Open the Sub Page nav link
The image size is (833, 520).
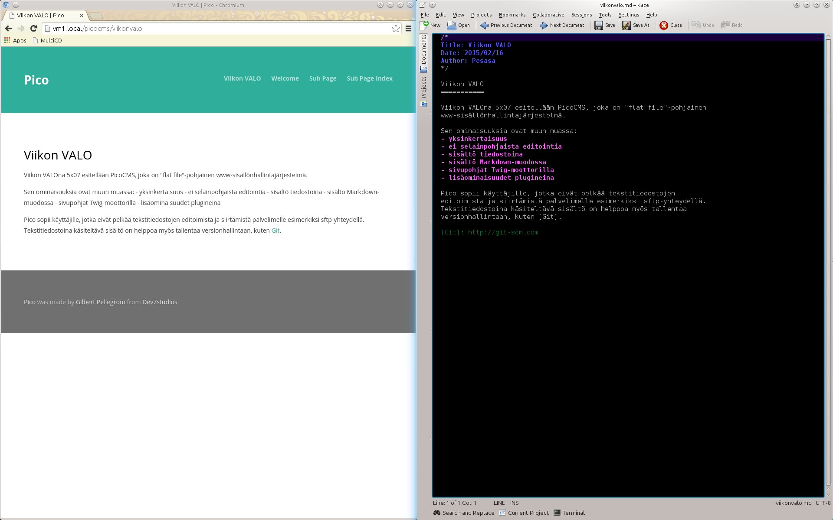coord(323,78)
